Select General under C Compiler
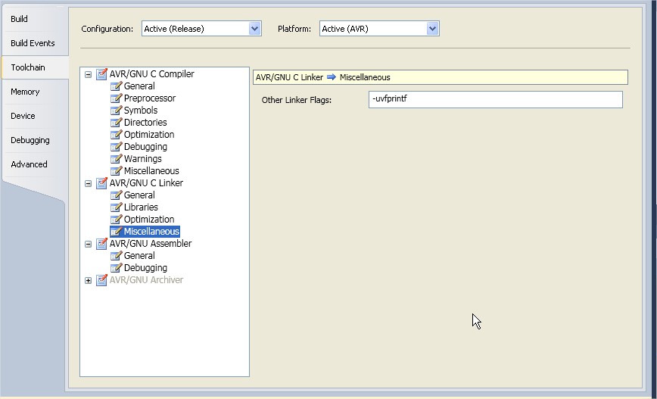The width and height of the screenshot is (657, 399). pos(139,86)
